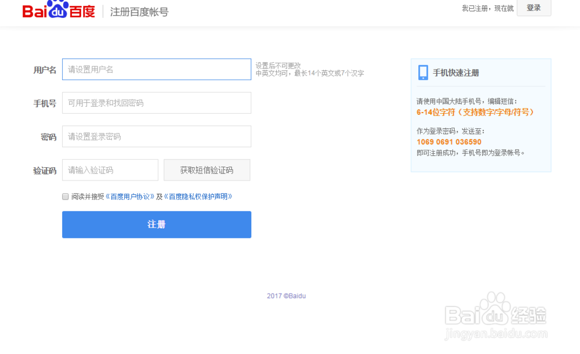Click the 手机号 field label
This screenshot has height=354, width=580.
click(45, 103)
